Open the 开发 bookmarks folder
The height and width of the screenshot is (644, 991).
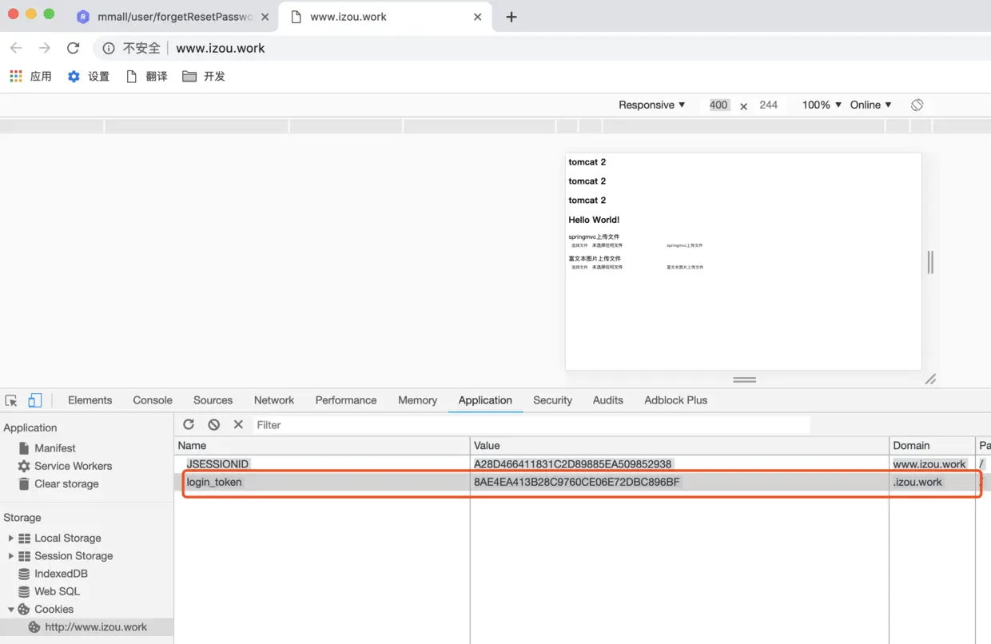(204, 76)
